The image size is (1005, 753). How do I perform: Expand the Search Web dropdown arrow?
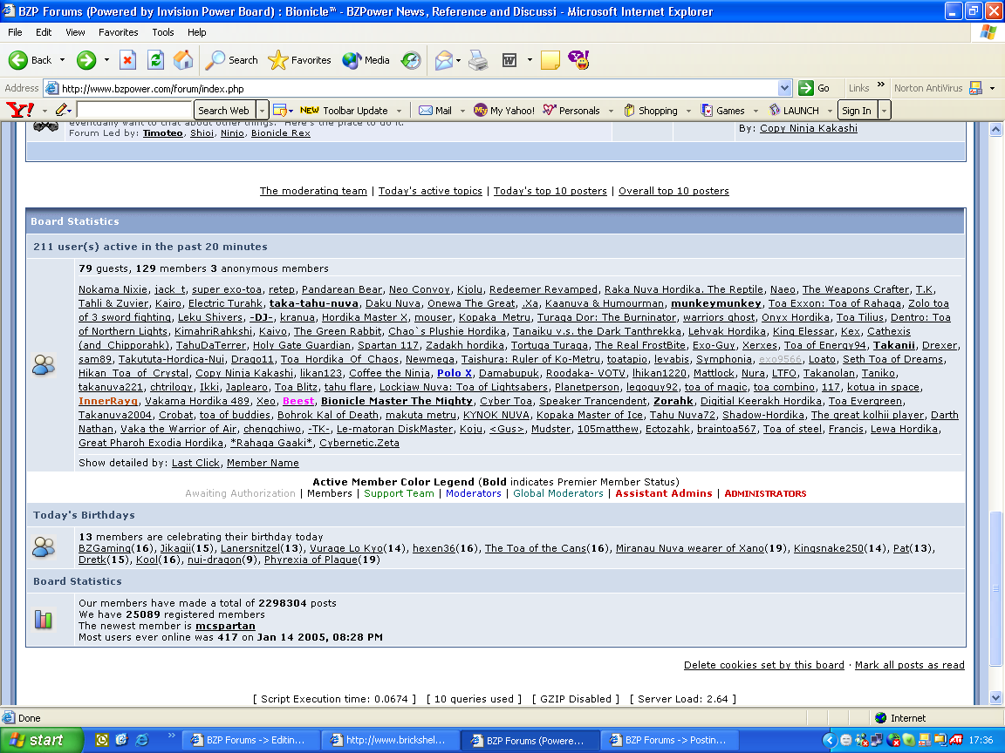tap(262, 110)
